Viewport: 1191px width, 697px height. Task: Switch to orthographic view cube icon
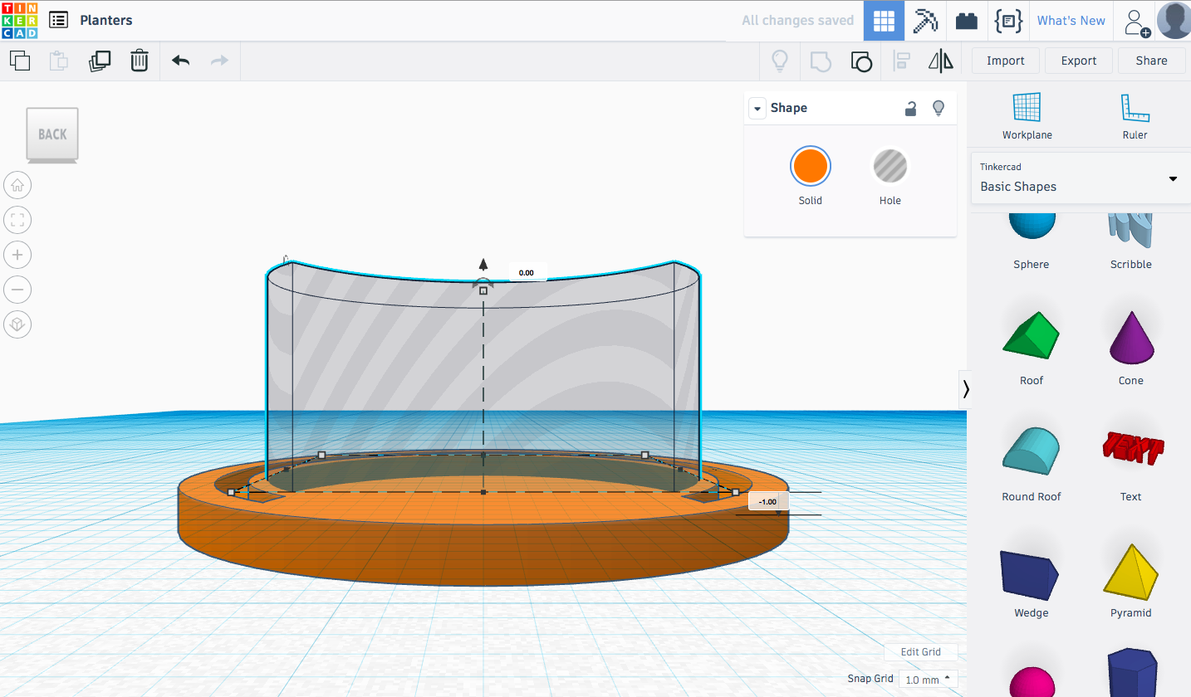[x=17, y=324]
